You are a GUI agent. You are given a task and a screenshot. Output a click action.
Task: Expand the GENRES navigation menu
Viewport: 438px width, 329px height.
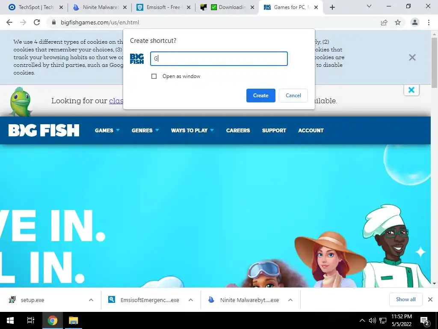(145, 130)
